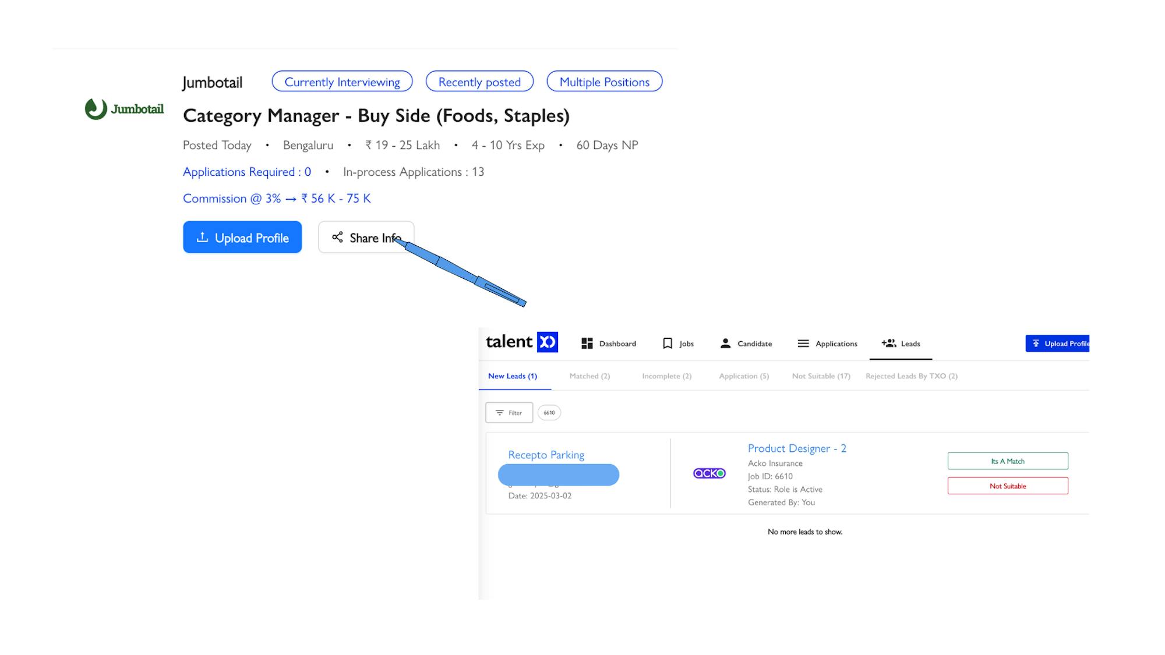
Task: Click the Candidate person icon
Action: pyautogui.click(x=725, y=344)
